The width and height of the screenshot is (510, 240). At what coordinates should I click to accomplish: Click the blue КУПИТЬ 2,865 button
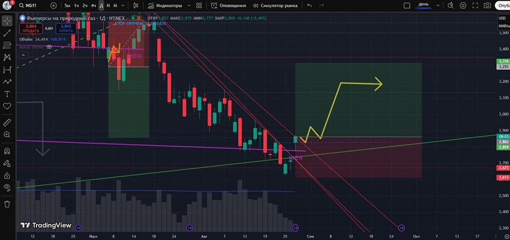tap(66, 29)
